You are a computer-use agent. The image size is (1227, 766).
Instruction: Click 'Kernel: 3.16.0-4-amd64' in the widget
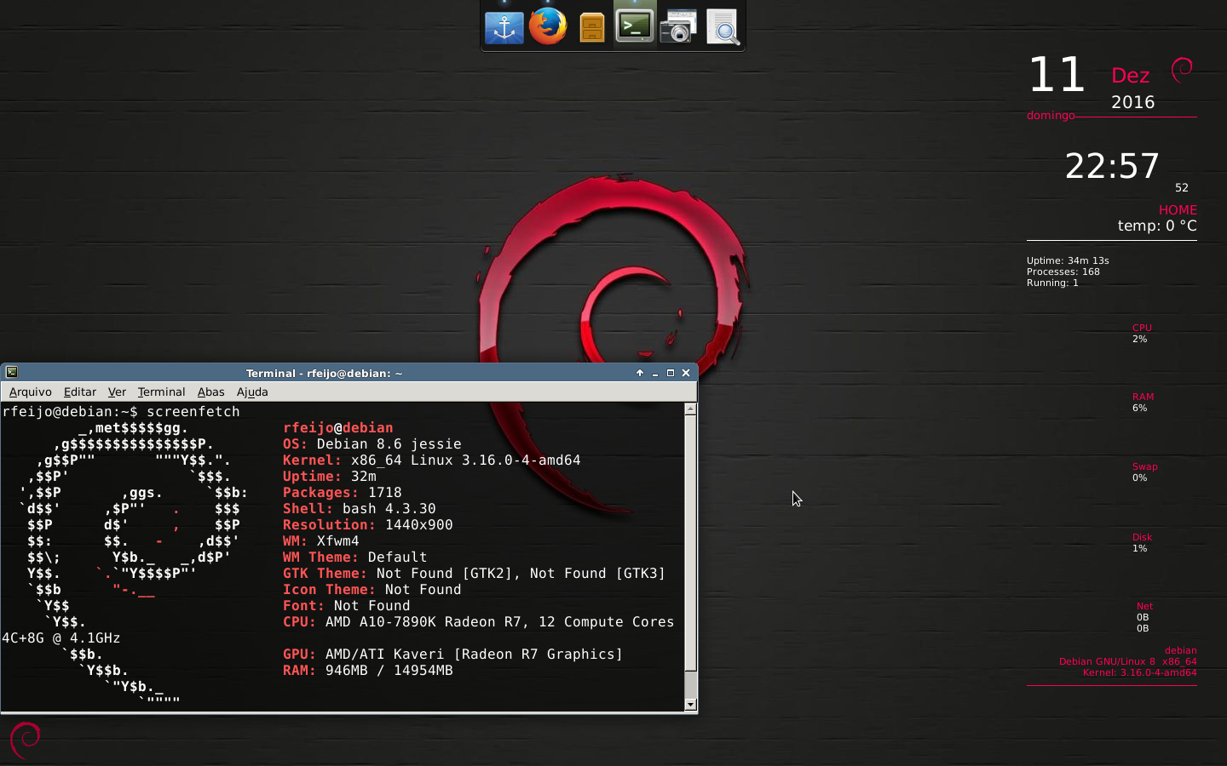[x=1139, y=672]
